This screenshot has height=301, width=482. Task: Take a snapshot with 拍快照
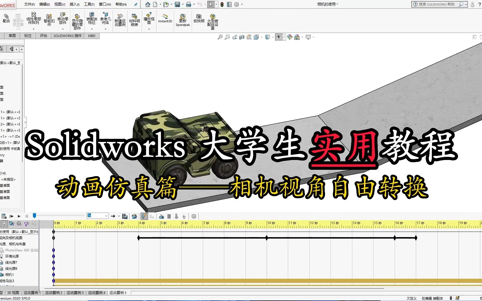pos(199,18)
